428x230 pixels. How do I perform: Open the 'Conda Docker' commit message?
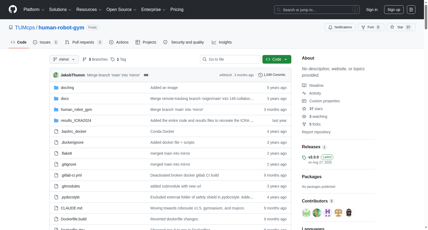162,131
